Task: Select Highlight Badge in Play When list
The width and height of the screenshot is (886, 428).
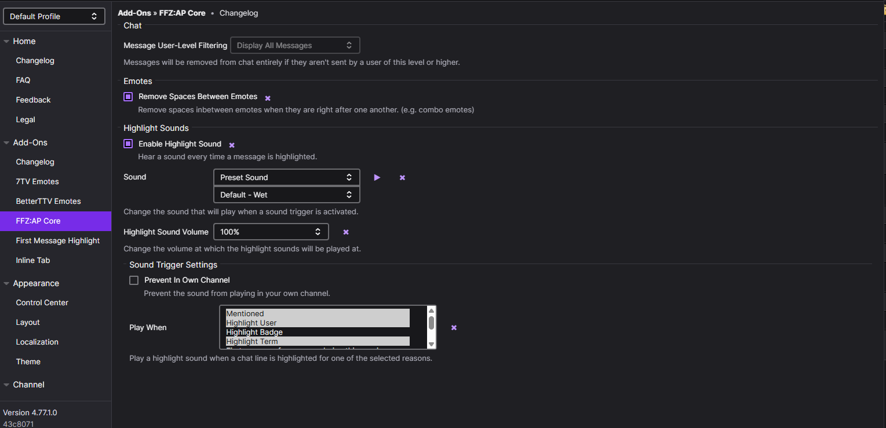Action: coord(254,332)
